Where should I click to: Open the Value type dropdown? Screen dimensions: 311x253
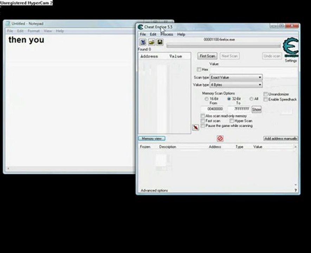236,85
